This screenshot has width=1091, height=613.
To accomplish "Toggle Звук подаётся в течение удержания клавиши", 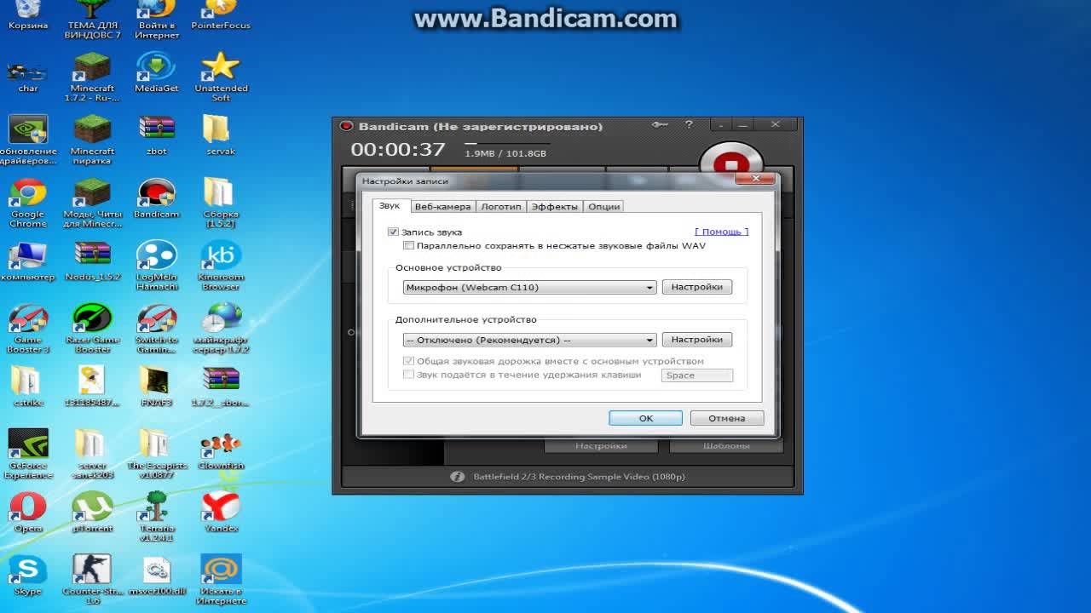I will pos(408,375).
